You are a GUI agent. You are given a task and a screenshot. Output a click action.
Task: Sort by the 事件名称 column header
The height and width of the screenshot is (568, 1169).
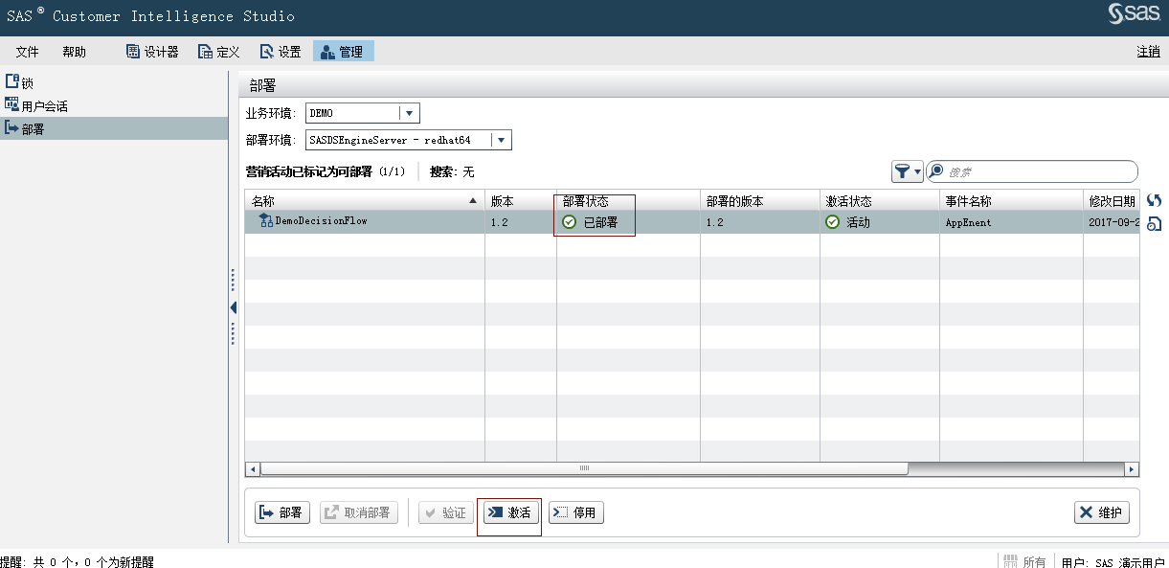[1011, 201]
